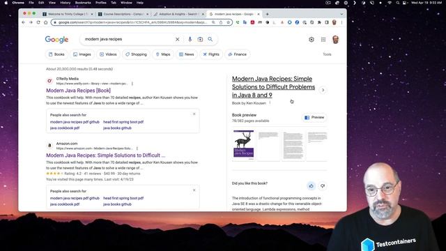This screenshot has width=446, height=251.
Task: Open a new browser tab with plus
Action: tap(267, 14)
